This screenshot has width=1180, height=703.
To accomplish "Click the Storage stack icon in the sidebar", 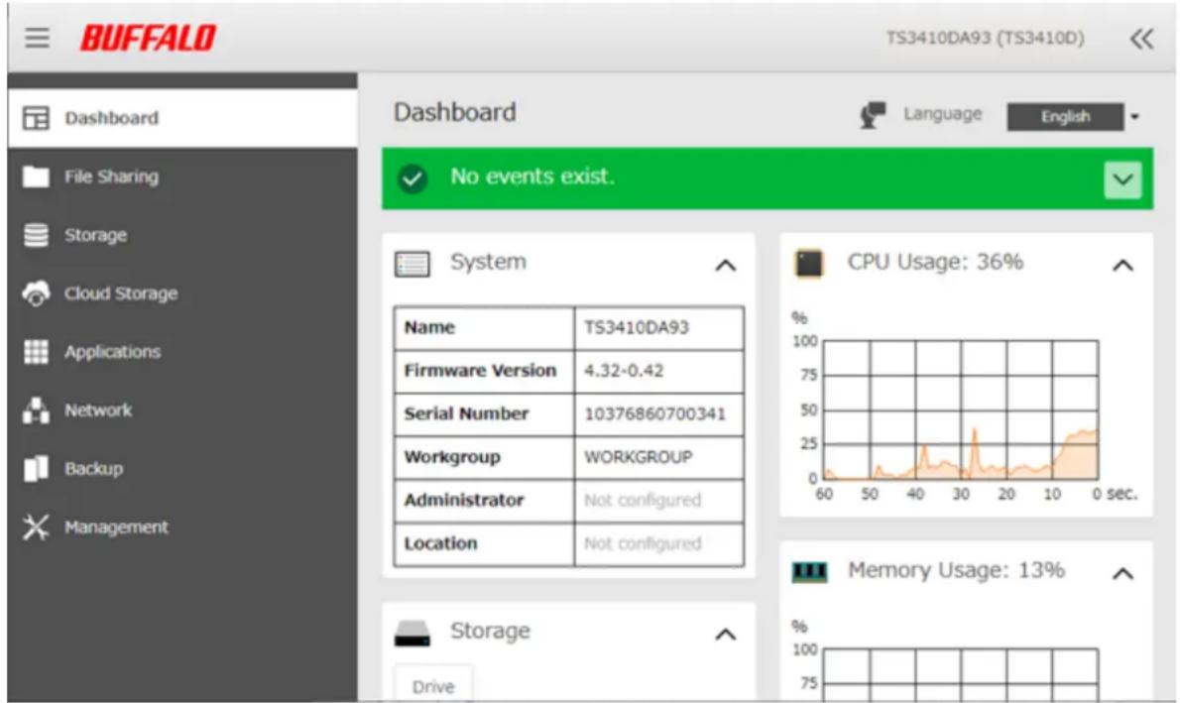I will click(36, 235).
